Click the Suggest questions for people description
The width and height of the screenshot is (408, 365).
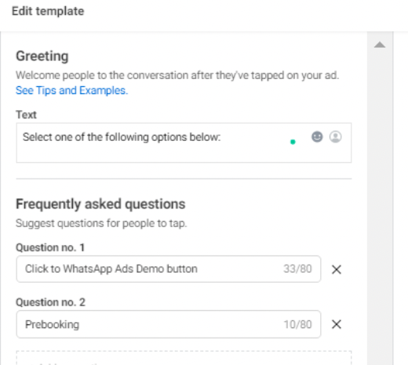101,223
